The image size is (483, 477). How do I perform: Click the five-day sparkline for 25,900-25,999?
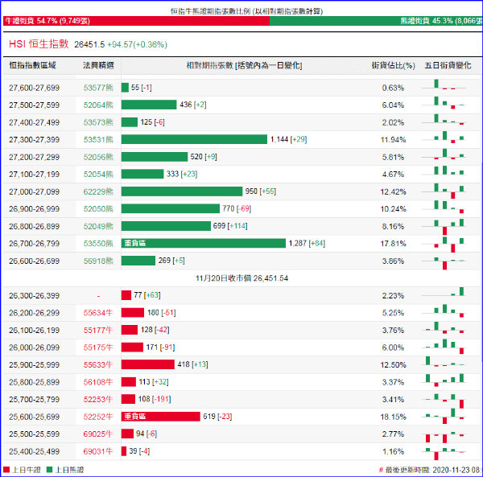(x=444, y=362)
